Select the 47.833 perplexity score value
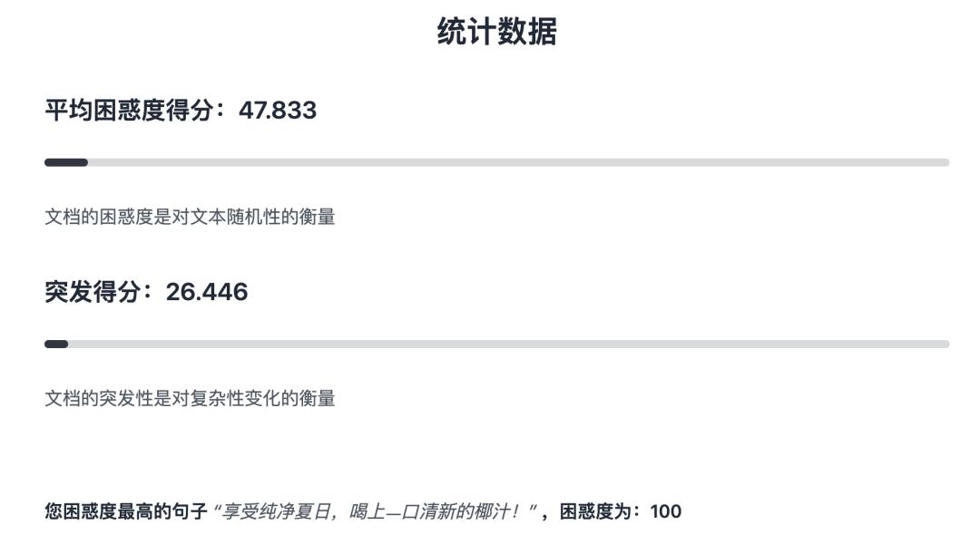The image size is (980, 554). [x=278, y=111]
